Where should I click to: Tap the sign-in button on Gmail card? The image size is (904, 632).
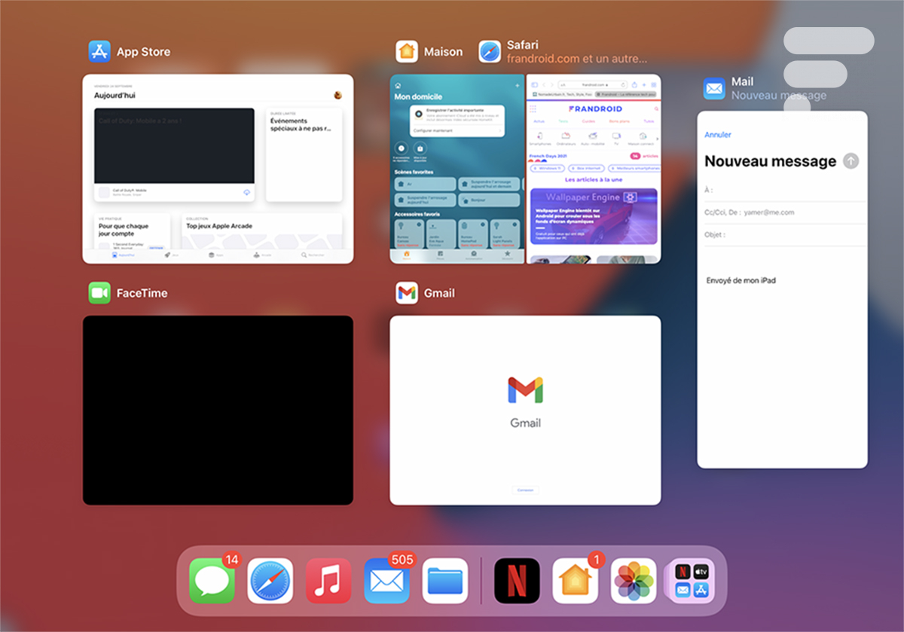pyautogui.click(x=525, y=490)
